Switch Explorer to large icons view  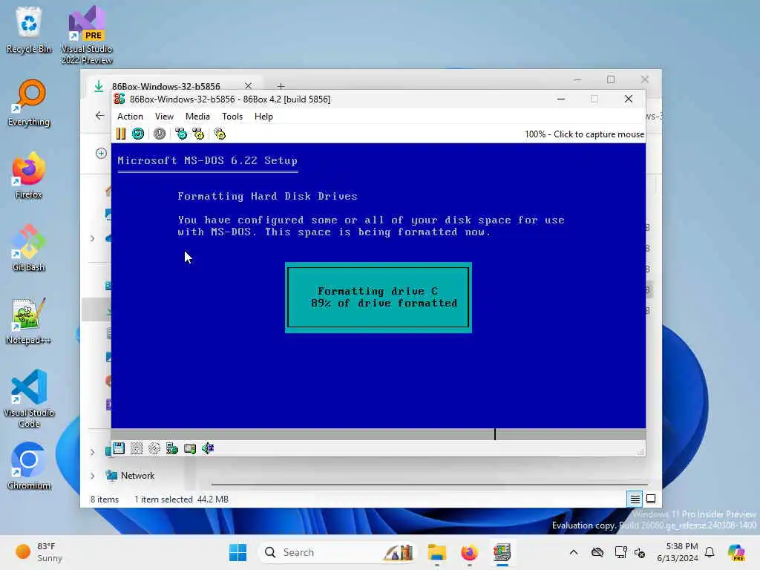pyautogui.click(x=651, y=499)
